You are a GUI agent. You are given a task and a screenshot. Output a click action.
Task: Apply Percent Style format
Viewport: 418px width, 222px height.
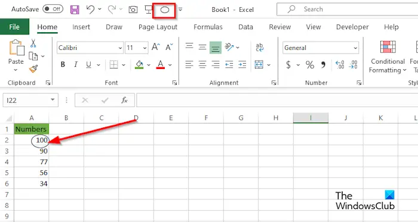coord(310,65)
